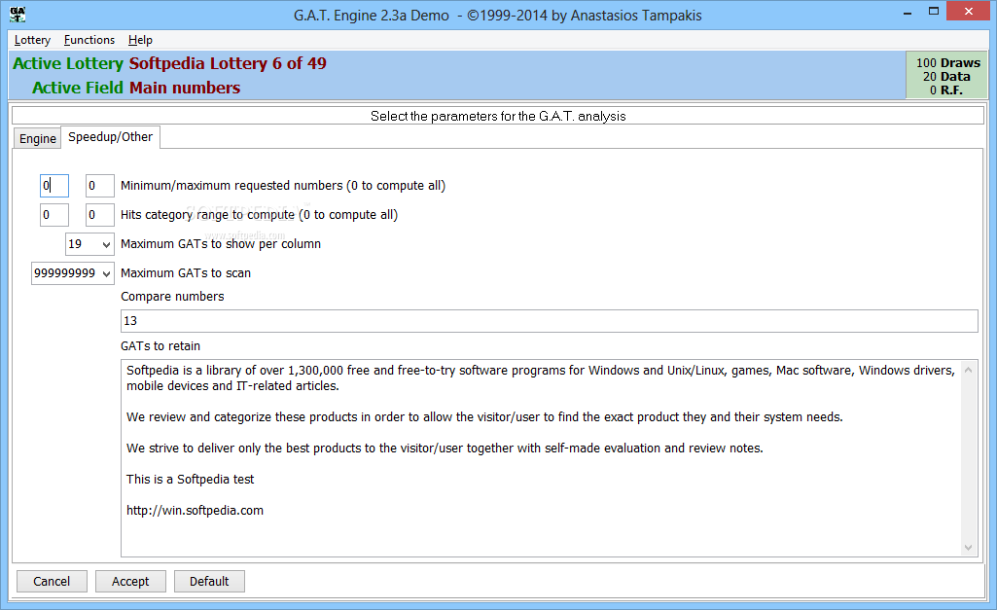Click the hits category range maximum field
Viewport: 997px width, 610px height.
pos(100,215)
